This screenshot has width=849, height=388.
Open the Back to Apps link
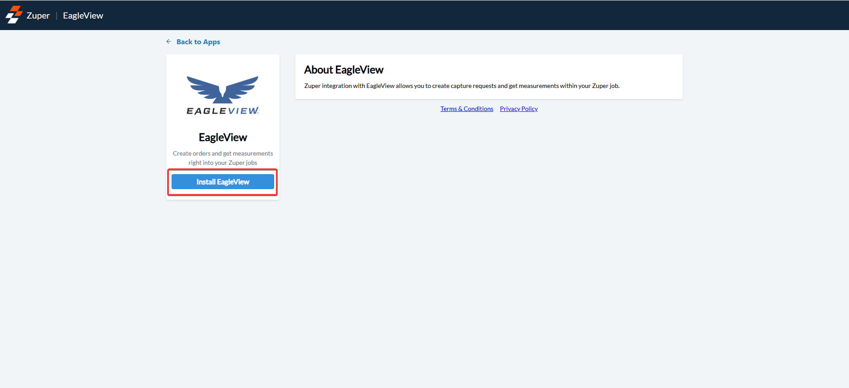(198, 42)
